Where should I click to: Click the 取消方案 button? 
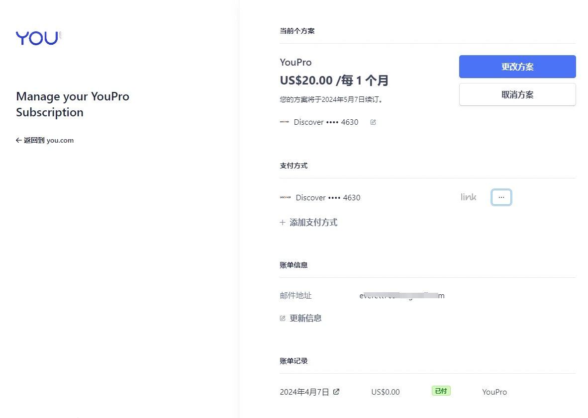(517, 94)
